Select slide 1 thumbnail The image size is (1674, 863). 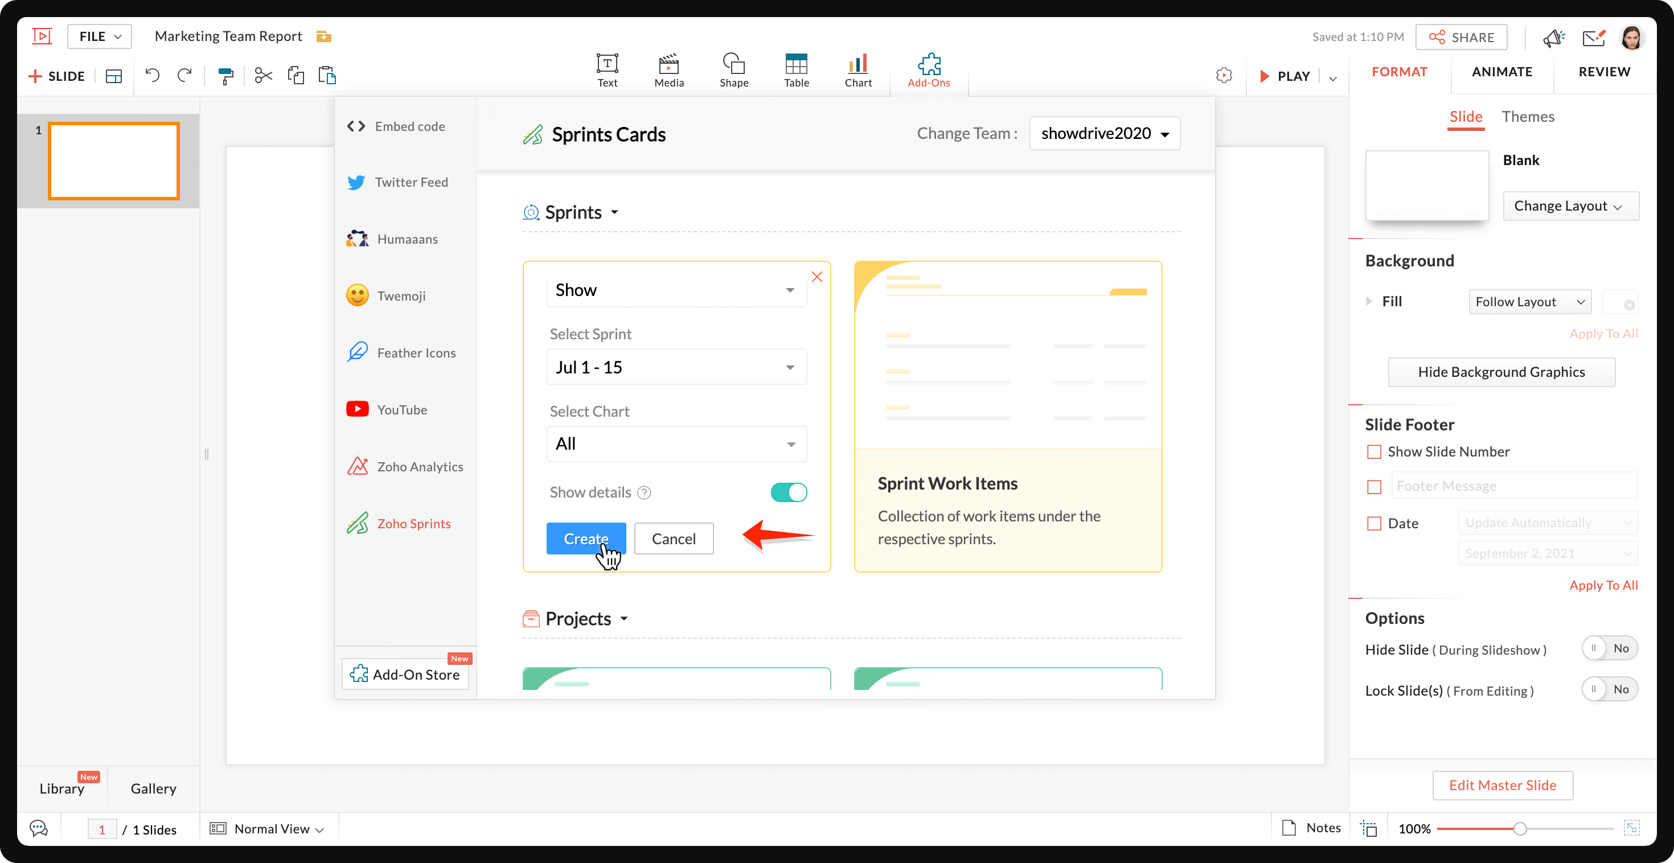coord(114,161)
